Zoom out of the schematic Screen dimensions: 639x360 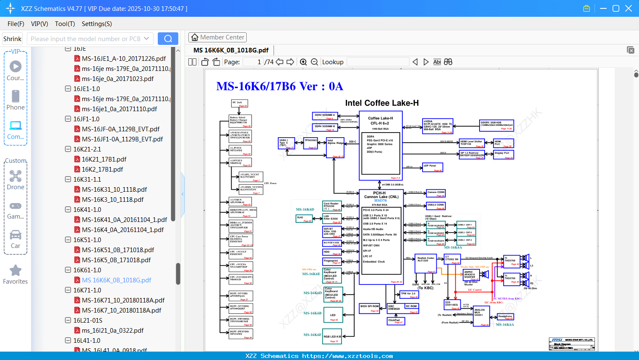click(315, 62)
